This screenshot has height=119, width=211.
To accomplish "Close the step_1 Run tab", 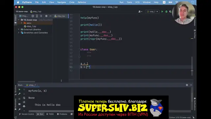I will [x=37, y=85].
